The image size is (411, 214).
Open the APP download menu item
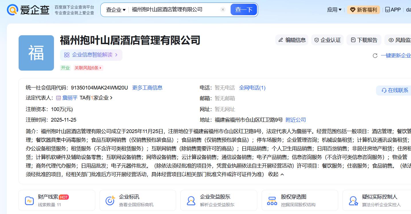[393, 10]
